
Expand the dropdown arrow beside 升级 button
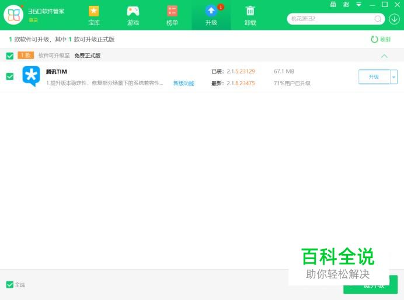click(x=393, y=76)
